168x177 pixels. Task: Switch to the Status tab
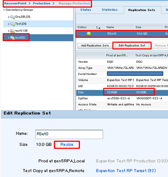point(86,10)
